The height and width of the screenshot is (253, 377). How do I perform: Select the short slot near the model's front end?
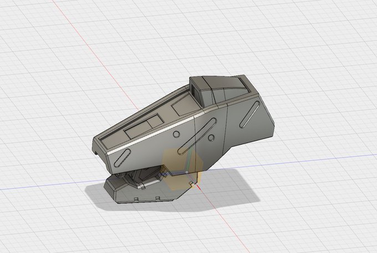[123, 158]
